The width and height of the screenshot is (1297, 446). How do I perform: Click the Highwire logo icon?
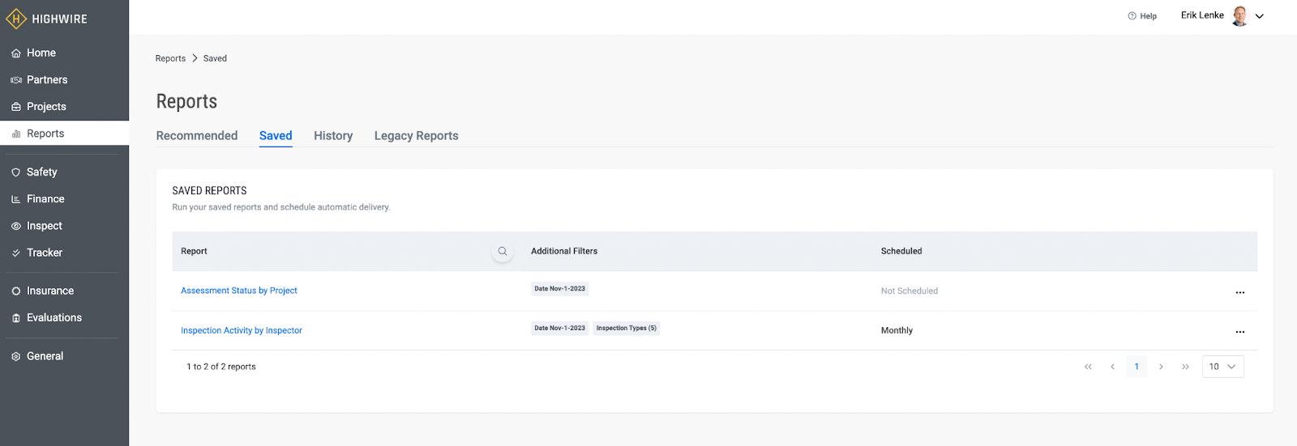tap(16, 19)
